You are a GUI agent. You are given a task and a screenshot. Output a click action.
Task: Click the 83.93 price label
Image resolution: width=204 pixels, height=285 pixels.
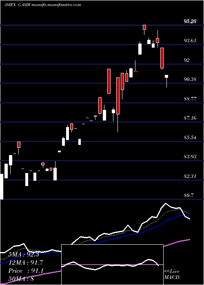[x=190, y=156]
